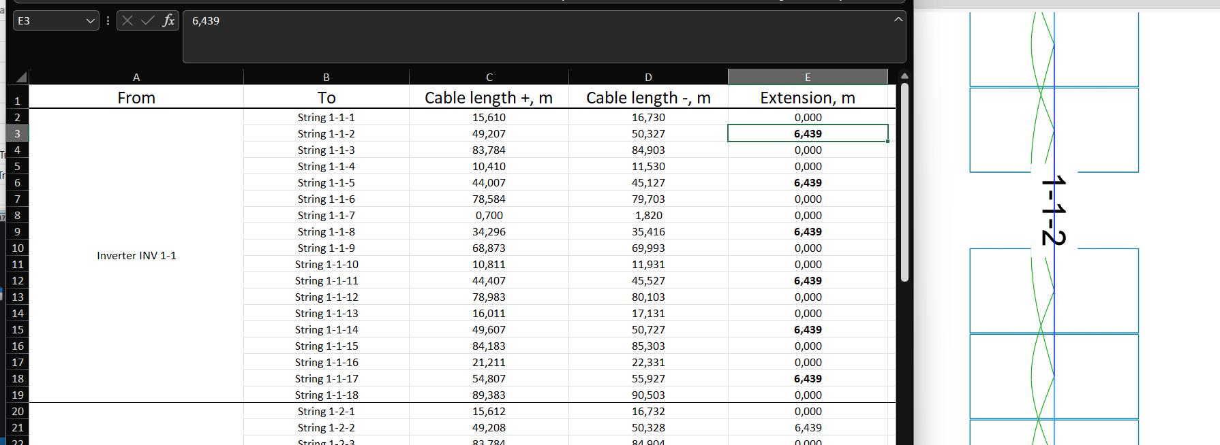Click the 'Cable length -, m' header cell
The height and width of the screenshot is (445, 1220).
tap(648, 97)
